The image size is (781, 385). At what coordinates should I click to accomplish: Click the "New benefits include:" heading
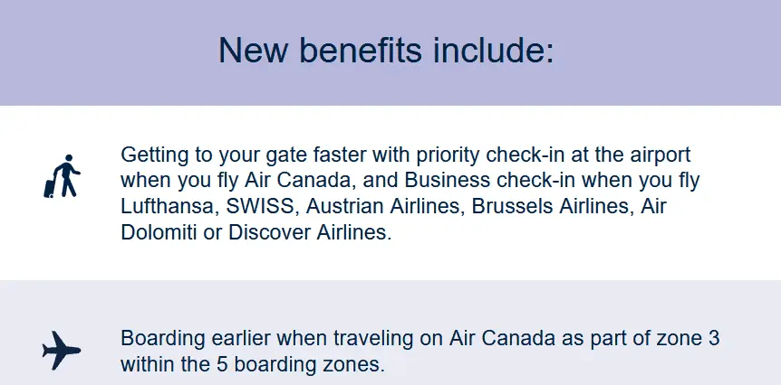click(x=385, y=50)
